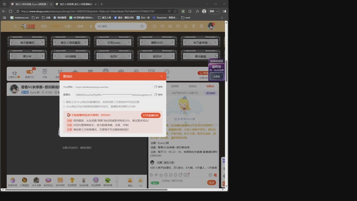Select the 官方直播间 room button
Viewport: 357px width, 201px height.
(27, 42)
